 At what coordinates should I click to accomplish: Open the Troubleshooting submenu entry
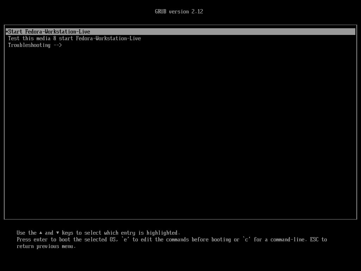35,45
